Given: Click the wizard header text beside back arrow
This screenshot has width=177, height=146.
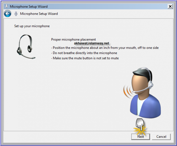Looking at the screenshot, I should click(x=39, y=14).
